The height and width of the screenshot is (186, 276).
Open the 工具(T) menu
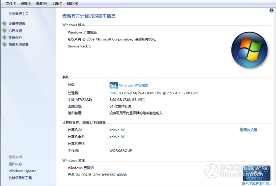pyautogui.click(x=57, y=3)
